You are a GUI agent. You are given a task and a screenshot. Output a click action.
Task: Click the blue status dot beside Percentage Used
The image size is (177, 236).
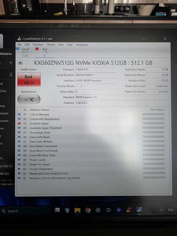[x=19, y=132]
